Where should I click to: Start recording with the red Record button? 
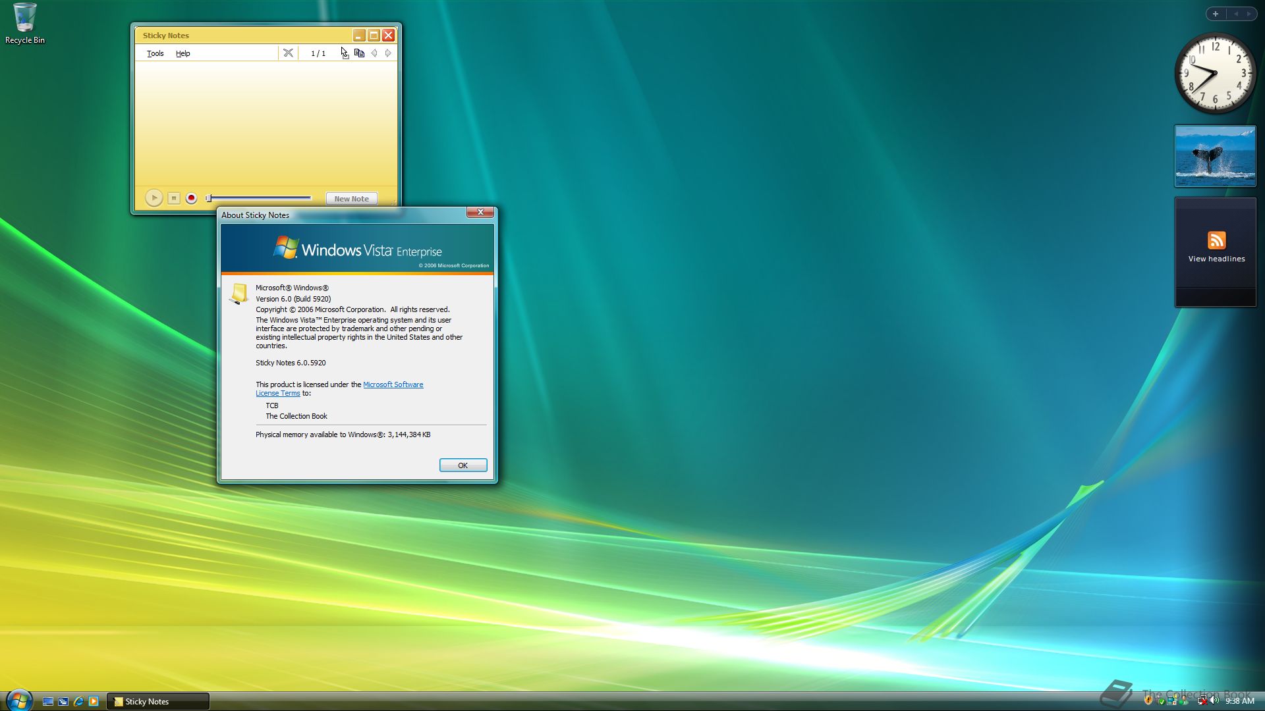coord(191,198)
